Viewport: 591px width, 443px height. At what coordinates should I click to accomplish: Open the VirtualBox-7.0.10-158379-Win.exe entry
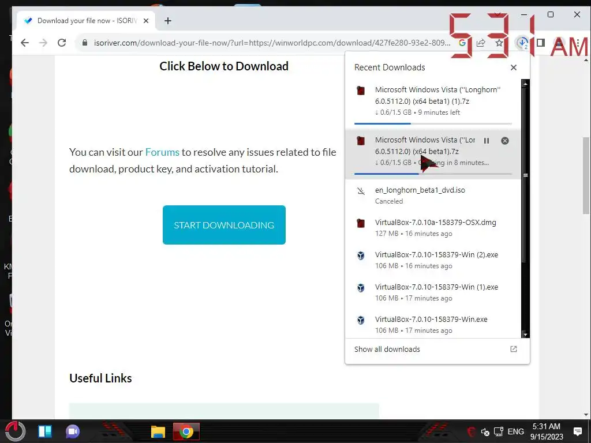tap(433, 324)
